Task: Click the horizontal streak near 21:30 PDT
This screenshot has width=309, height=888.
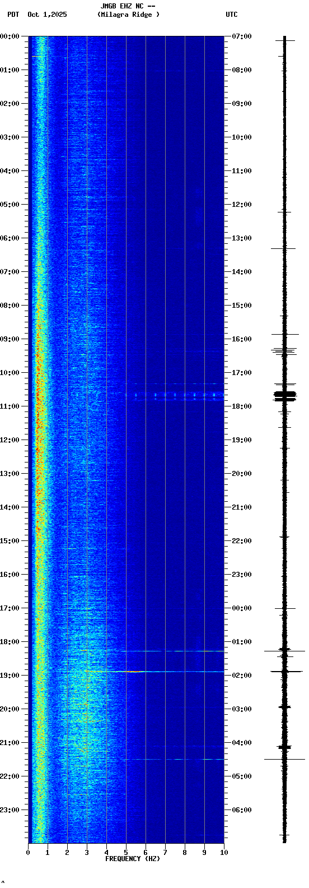Action: pyautogui.click(x=175, y=759)
